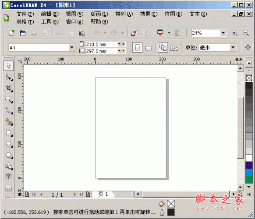Image resolution: width=255 pixels, height=219 pixels.
Task: Open the 视图(V) menu
Action: coord(74,14)
